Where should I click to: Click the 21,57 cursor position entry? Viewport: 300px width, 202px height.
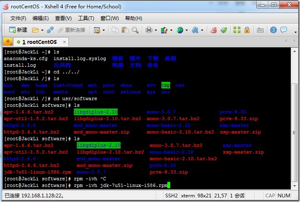[x=220, y=196]
